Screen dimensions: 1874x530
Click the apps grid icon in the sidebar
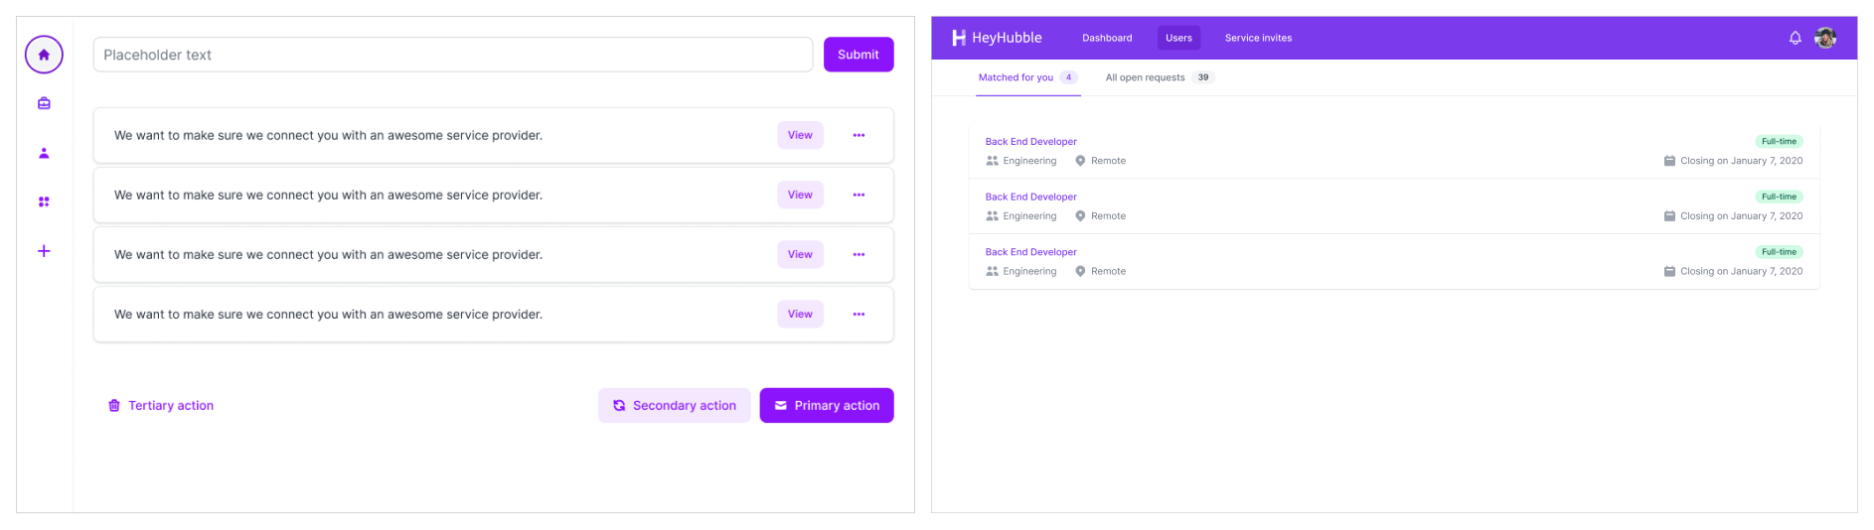coord(44,201)
